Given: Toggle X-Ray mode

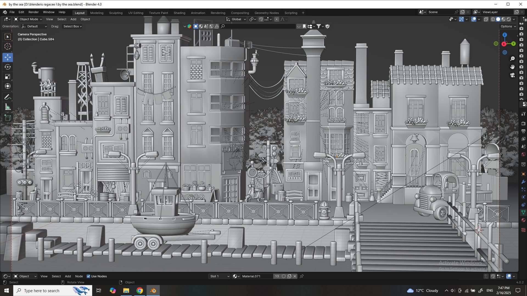Looking at the screenshot, I should (486, 19).
